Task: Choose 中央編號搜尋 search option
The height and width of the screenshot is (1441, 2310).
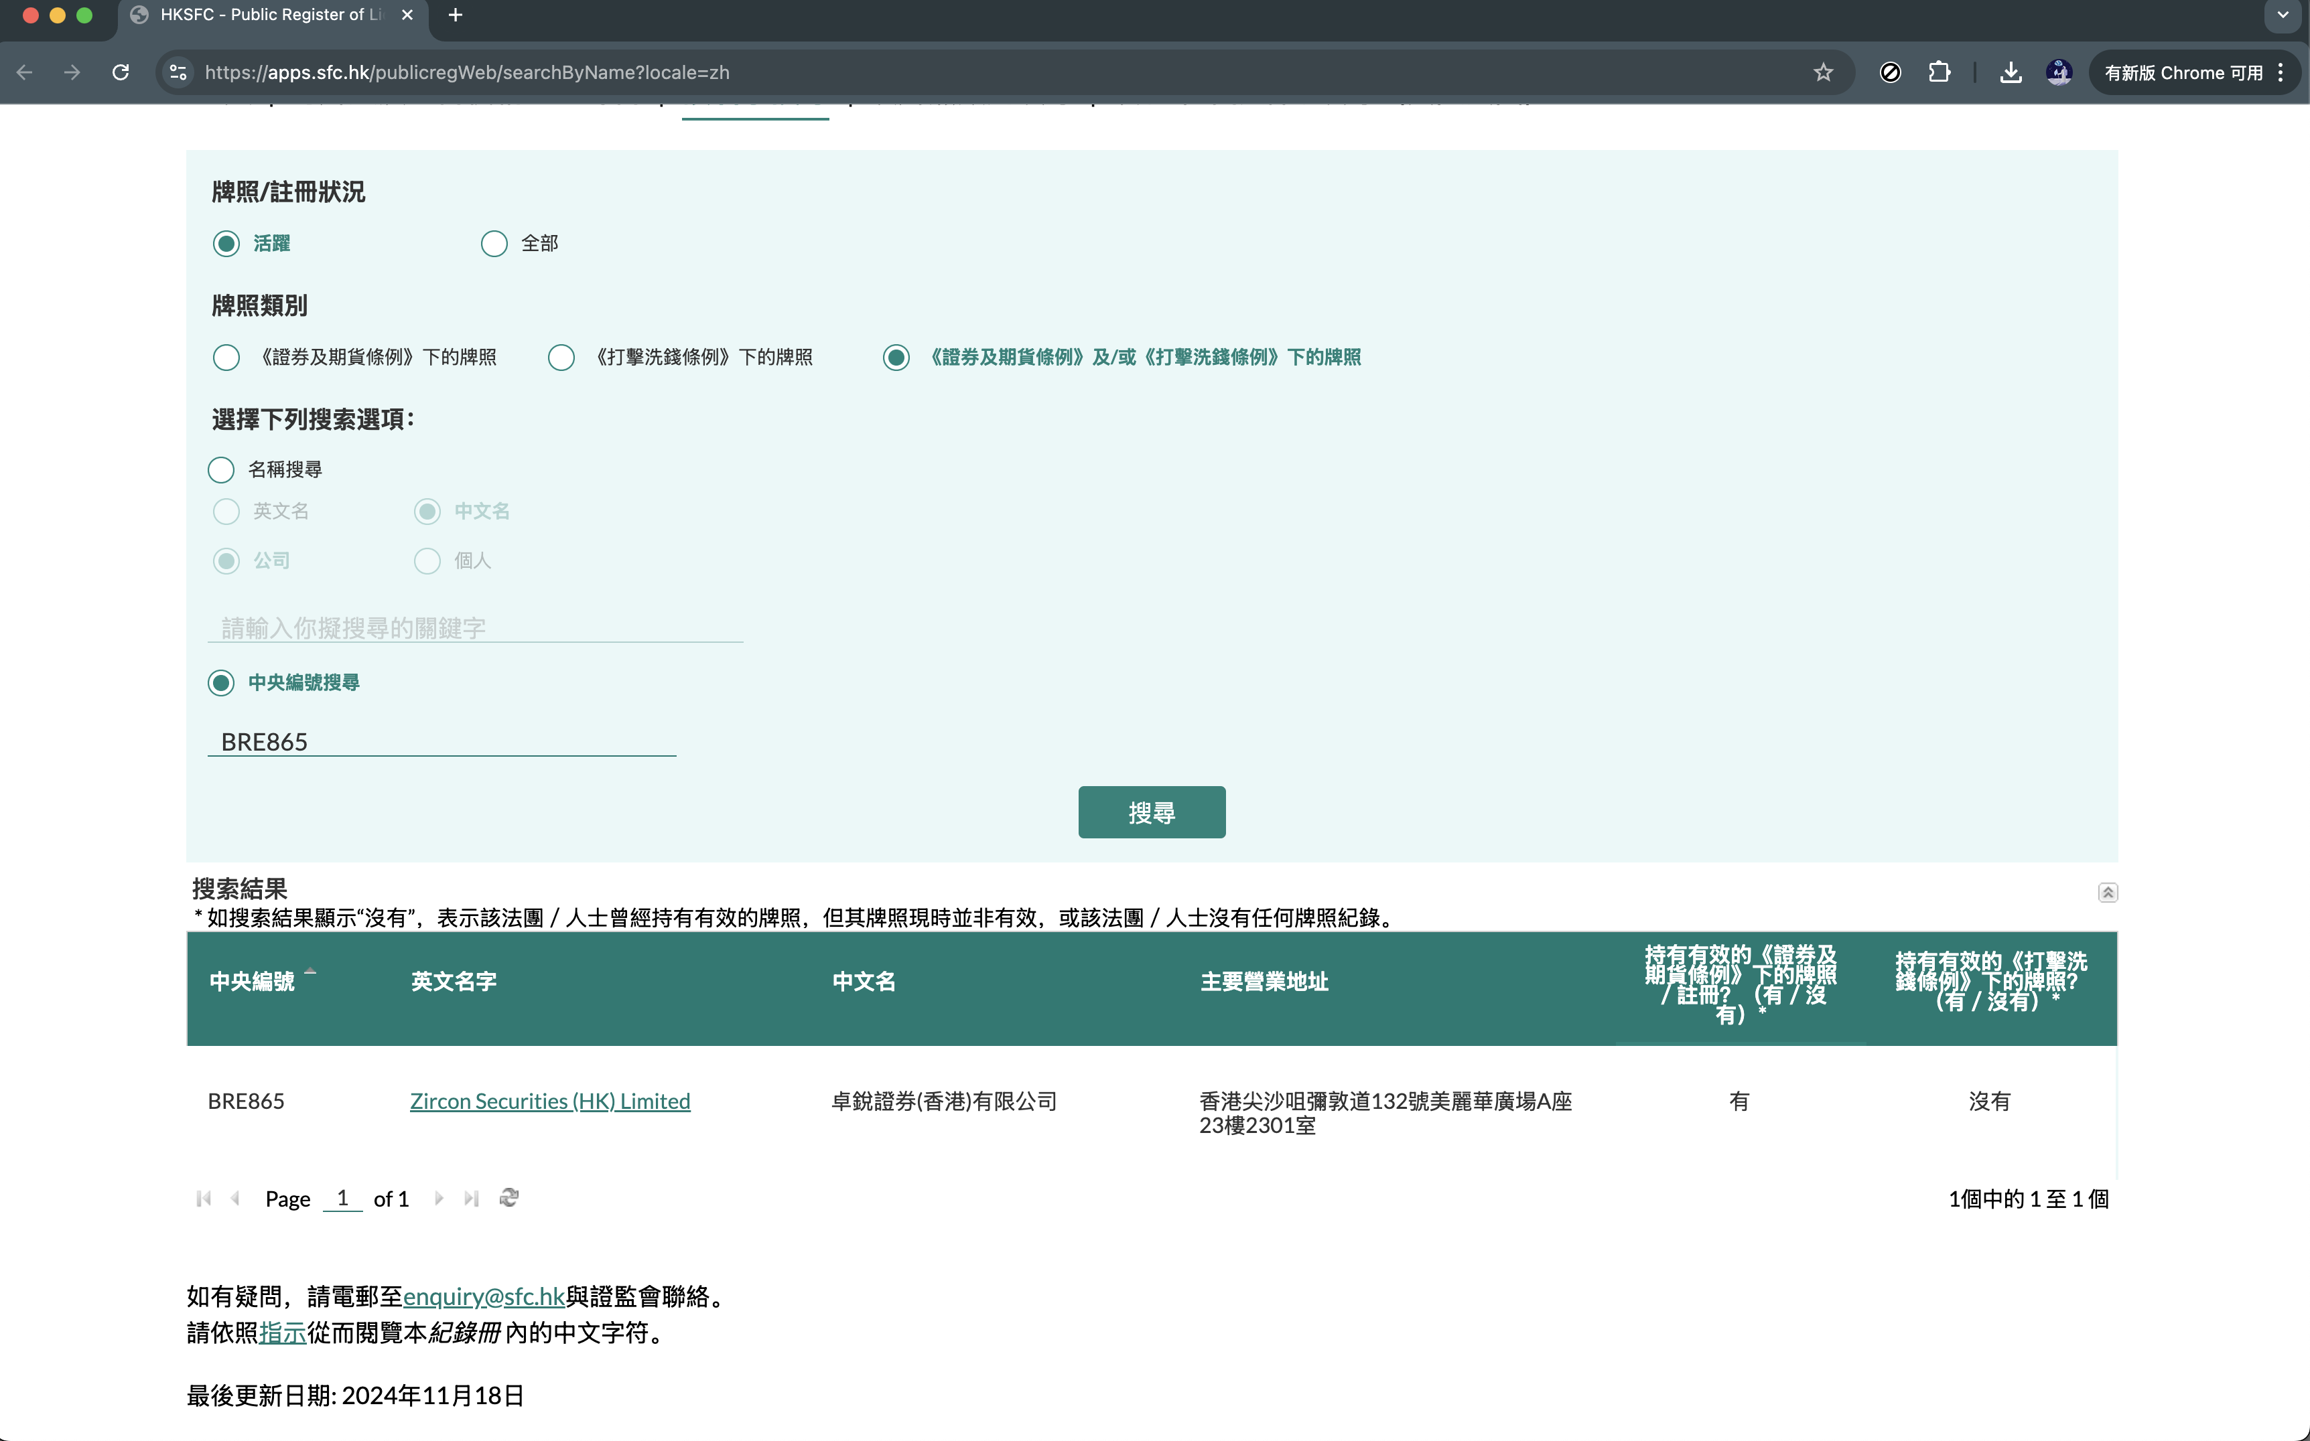Action: pyautogui.click(x=221, y=683)
